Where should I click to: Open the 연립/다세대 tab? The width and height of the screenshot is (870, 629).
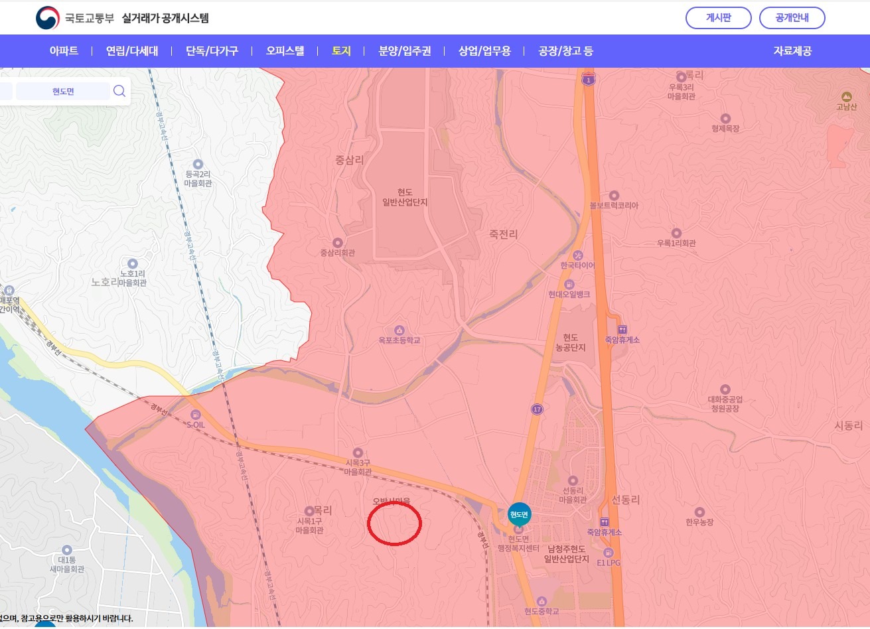click(x=132, y=51)
